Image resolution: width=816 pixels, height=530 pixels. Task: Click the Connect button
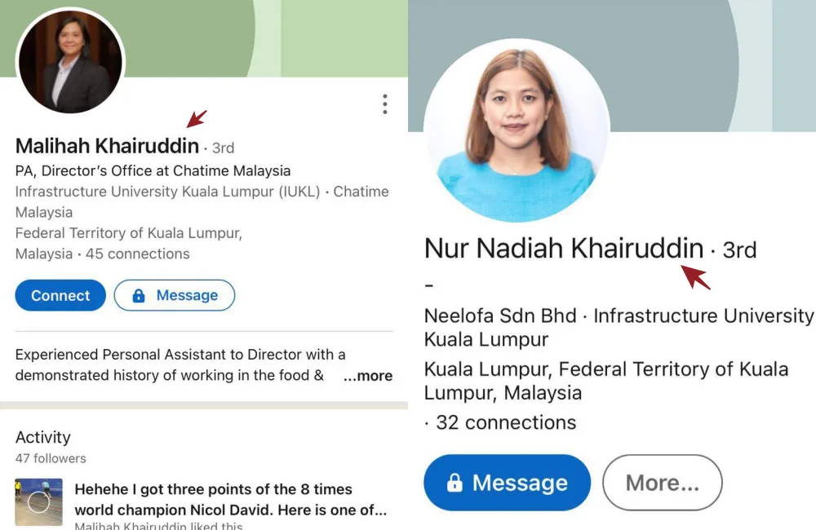[x=60, y=295]
